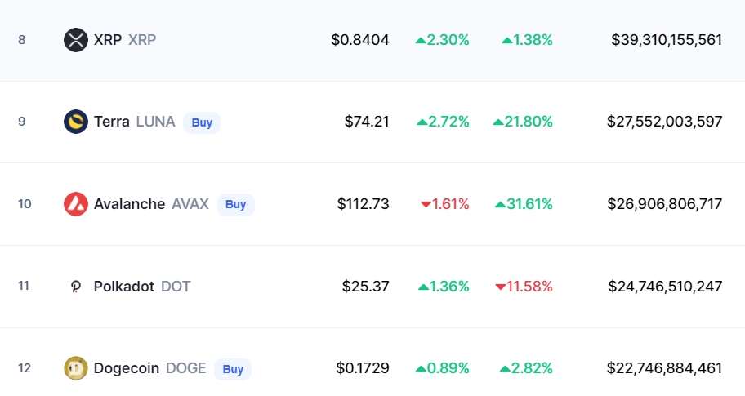Click the XRP coin logo icon

tap(75, 39)
